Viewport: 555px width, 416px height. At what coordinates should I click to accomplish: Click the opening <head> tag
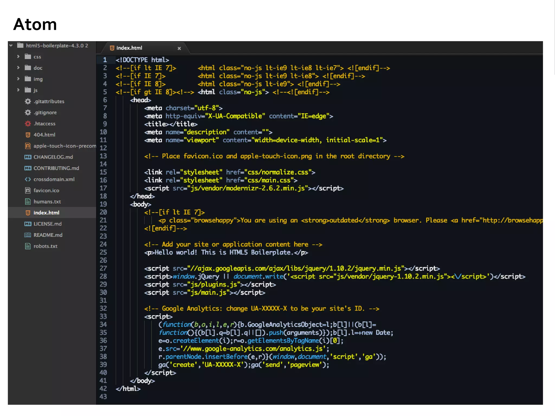coord(140,100)
